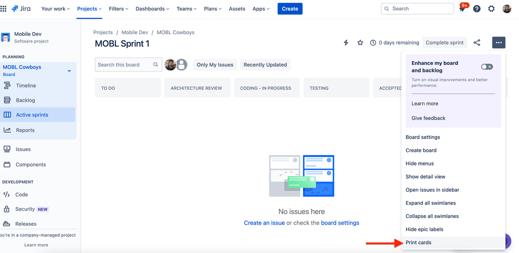The width and height of the screenshot is (519, 253).
Task: Select Print cards from the menu
Action: coord(453,243)
